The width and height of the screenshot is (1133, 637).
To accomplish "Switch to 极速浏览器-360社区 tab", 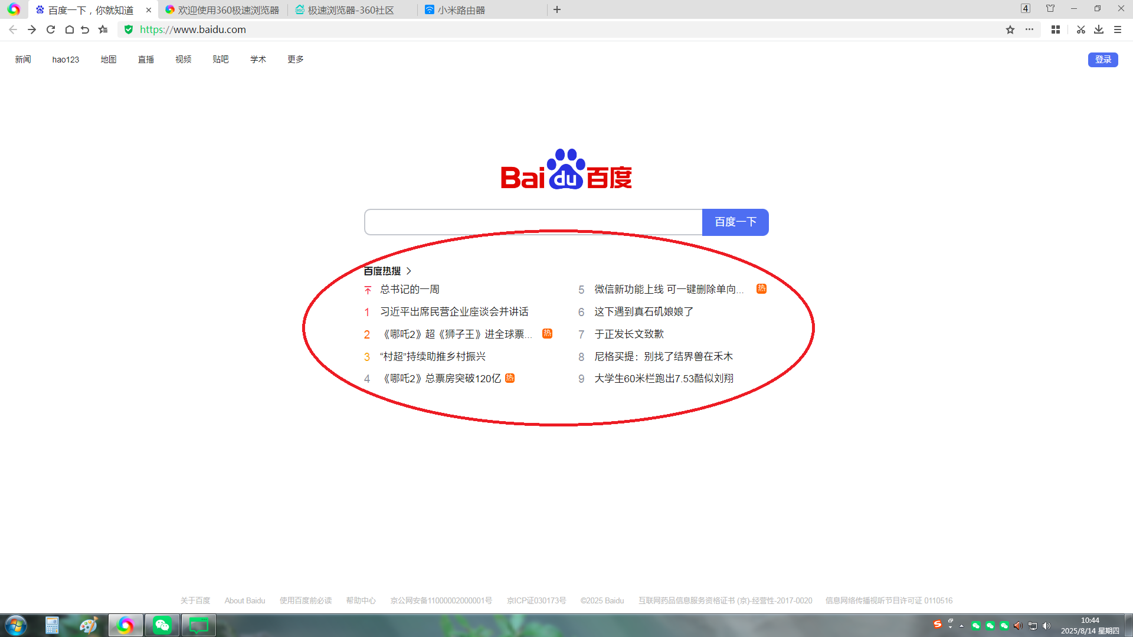I will tap(352, 10).
